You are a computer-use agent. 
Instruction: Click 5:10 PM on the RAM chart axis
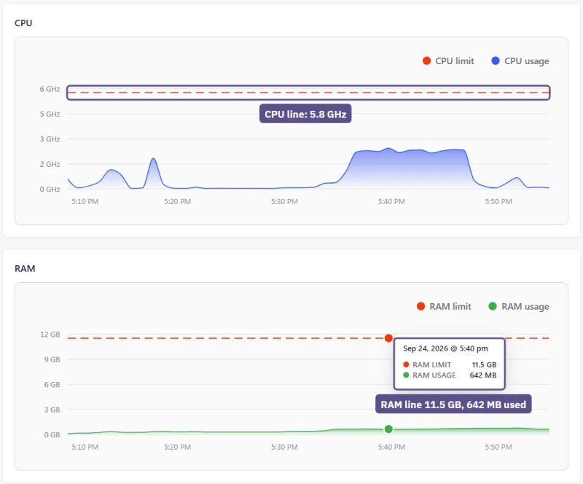click(85, 447)
